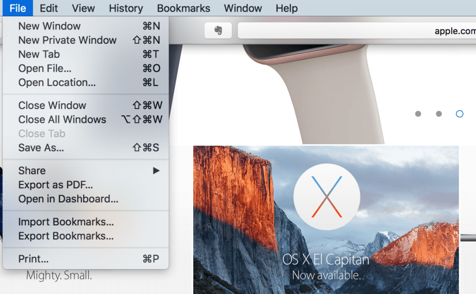
Task: Click the Now available. text
Action: point(327,275)
